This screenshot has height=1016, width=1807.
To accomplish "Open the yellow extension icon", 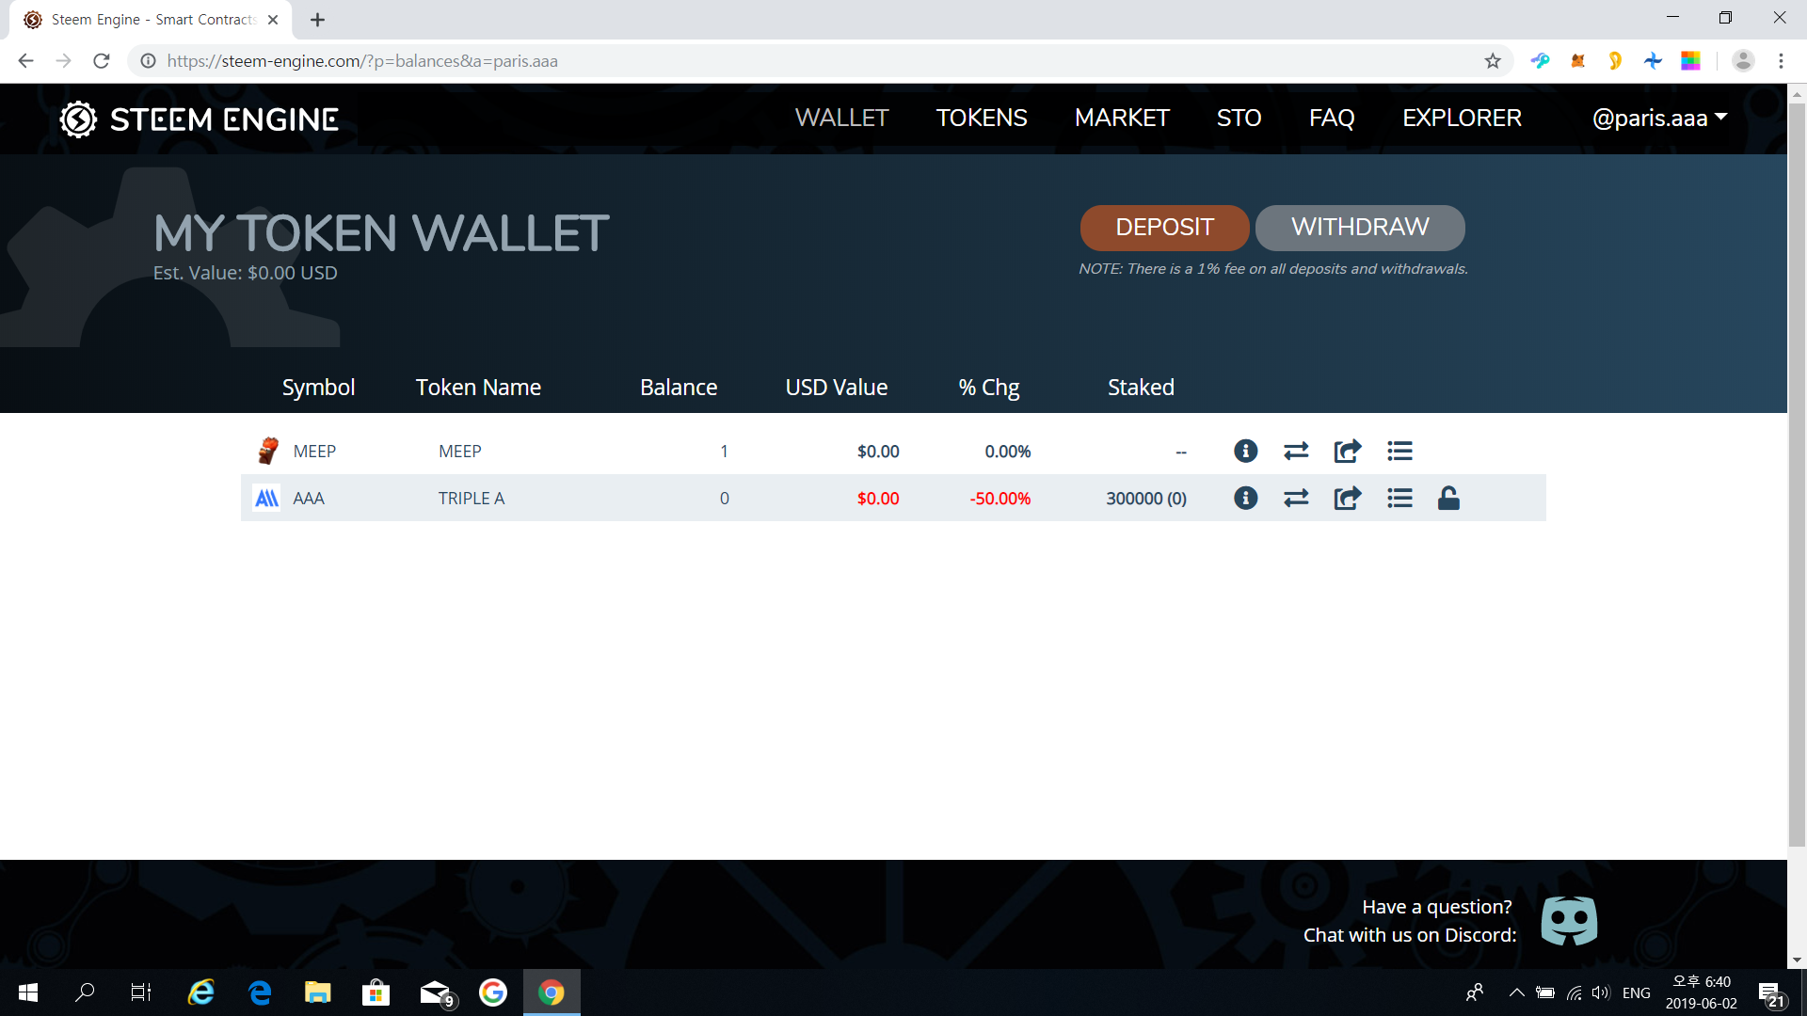I will 1615,61.
